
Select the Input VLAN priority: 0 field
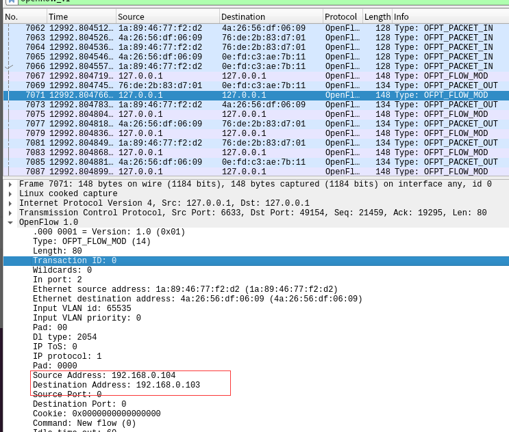point(87,318)
